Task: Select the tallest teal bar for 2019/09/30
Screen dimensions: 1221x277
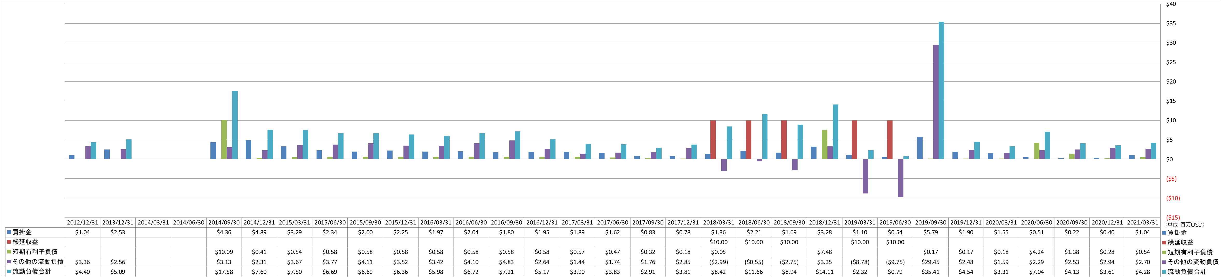Action: (x=941, y=90)
